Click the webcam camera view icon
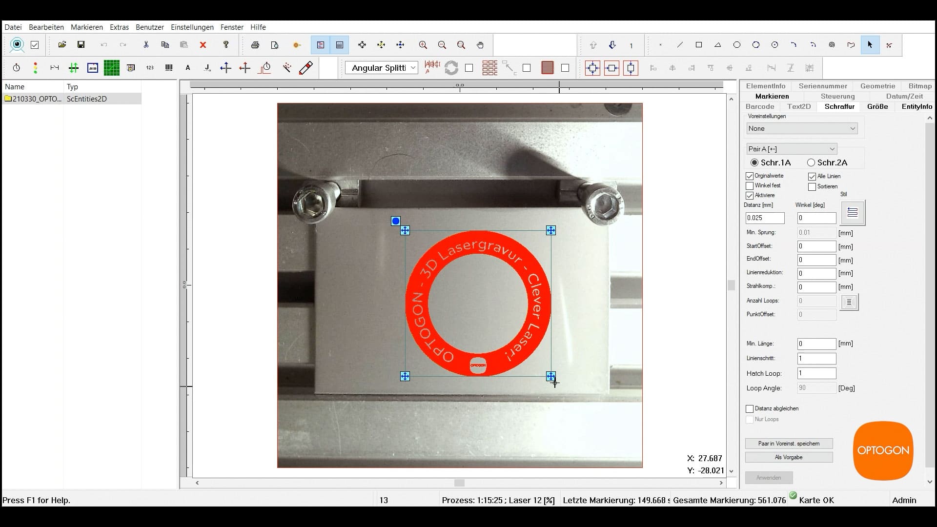The height and width of the screenshot is (527, 937). (17, 45)
